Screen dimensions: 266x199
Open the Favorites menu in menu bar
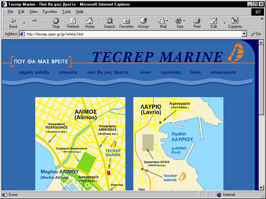[50, 12]
